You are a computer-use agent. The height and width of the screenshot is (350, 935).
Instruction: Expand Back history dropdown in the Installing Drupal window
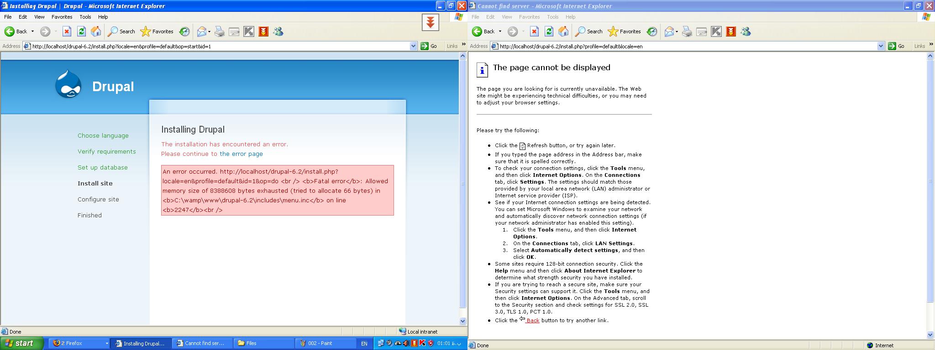32,31
